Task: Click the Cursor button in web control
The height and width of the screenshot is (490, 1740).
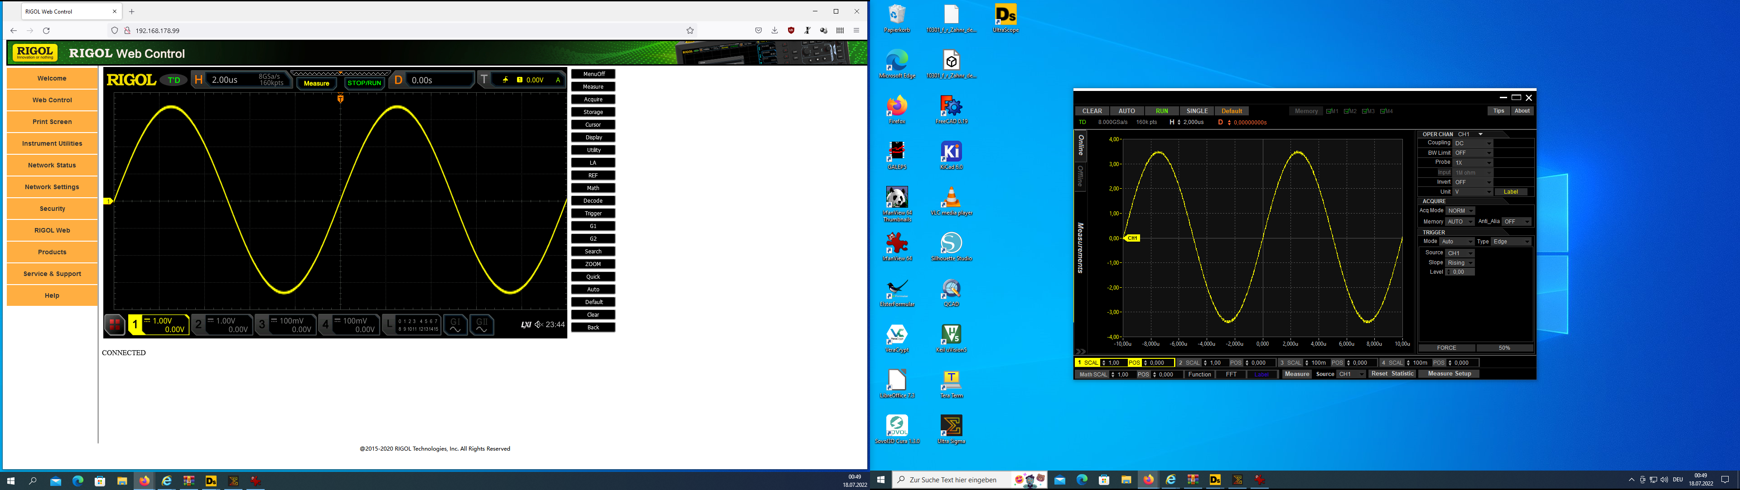Action: point(593,125)
